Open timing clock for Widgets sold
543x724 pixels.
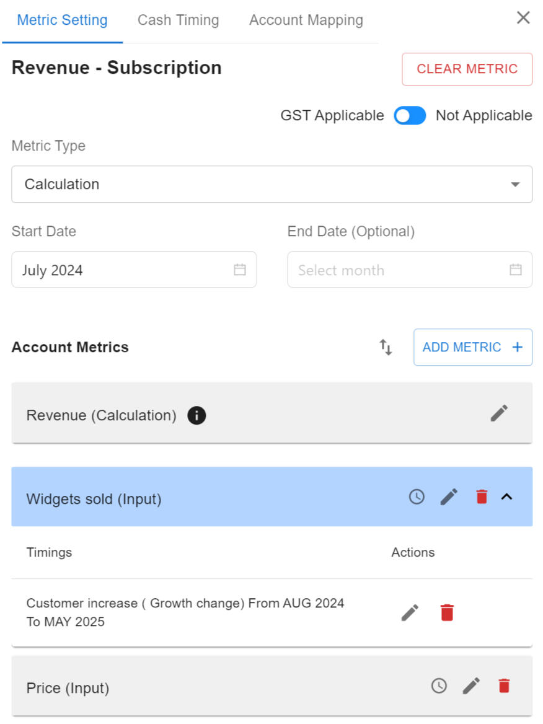(417, 497)
